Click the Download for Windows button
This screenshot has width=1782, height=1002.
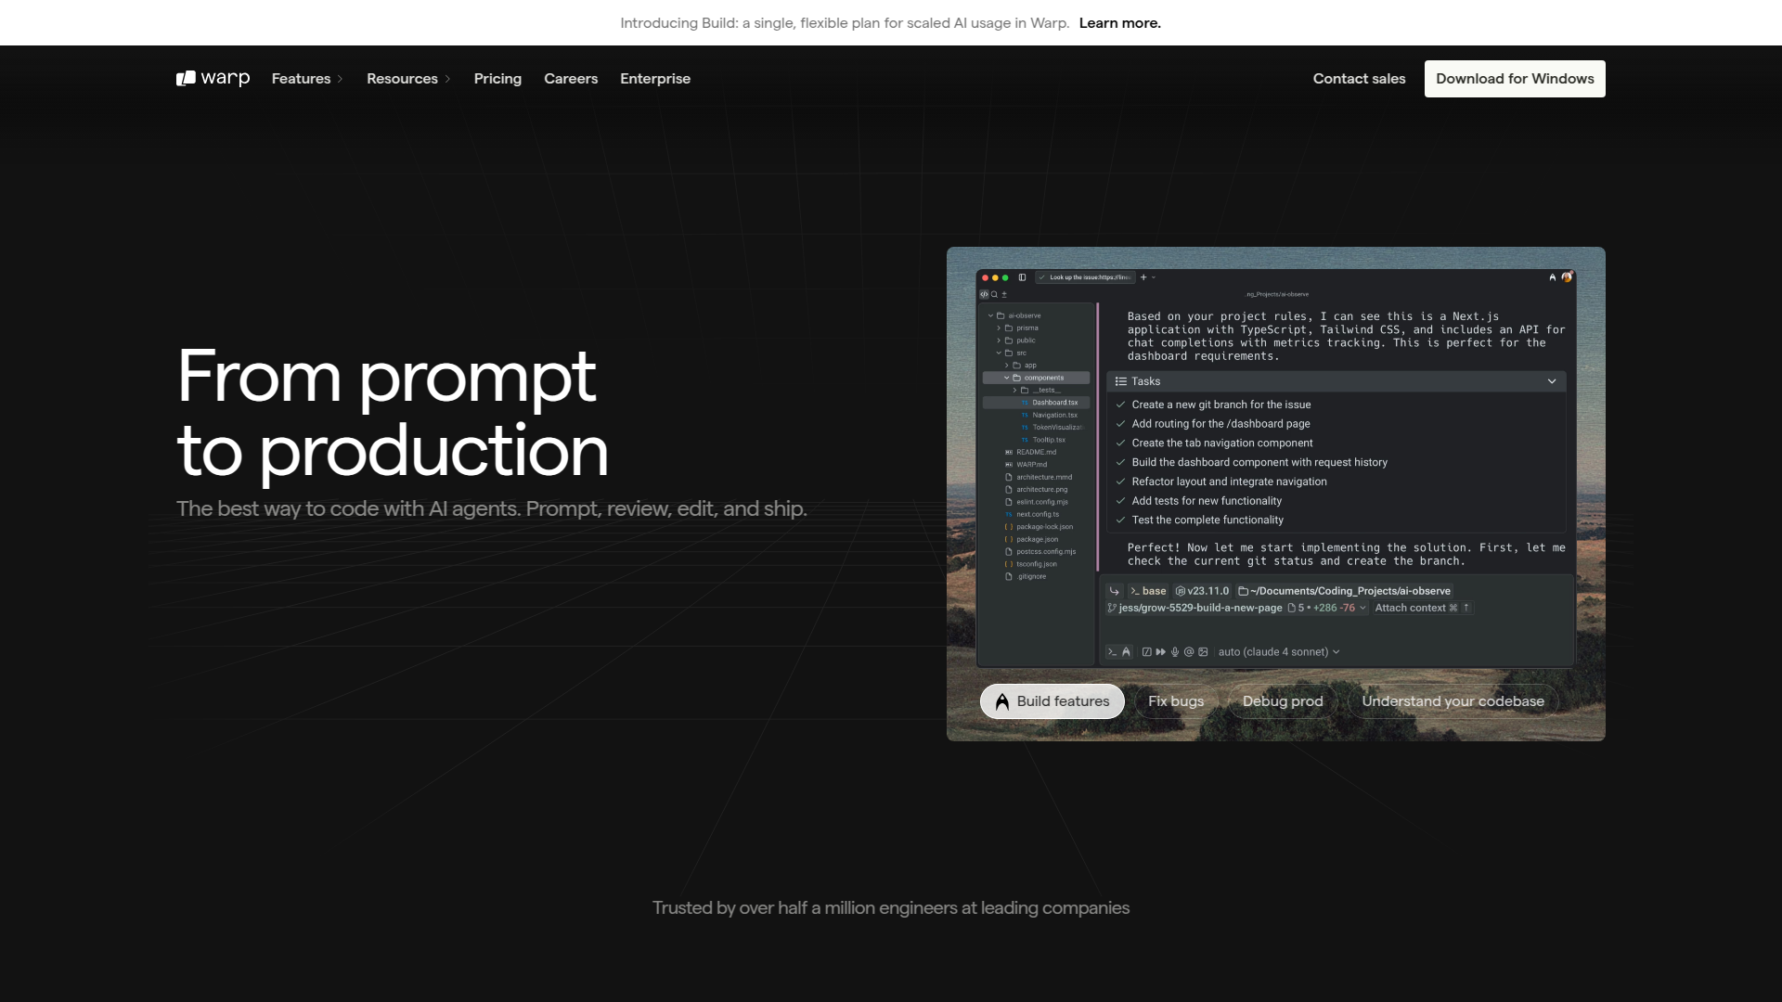(x=1514, y=78)
